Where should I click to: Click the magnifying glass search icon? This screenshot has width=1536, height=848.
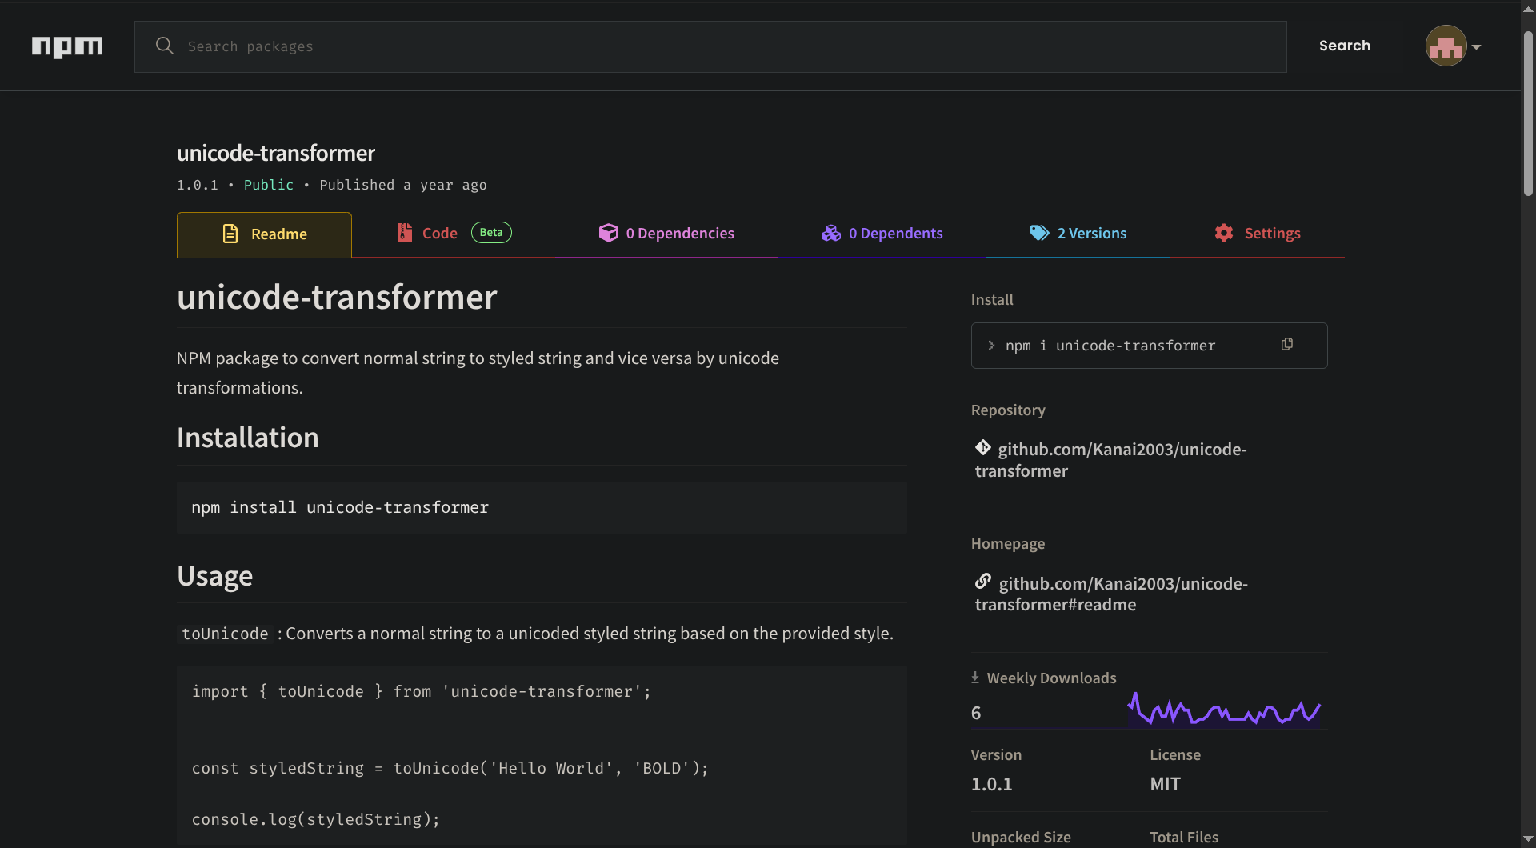[165, 46]
